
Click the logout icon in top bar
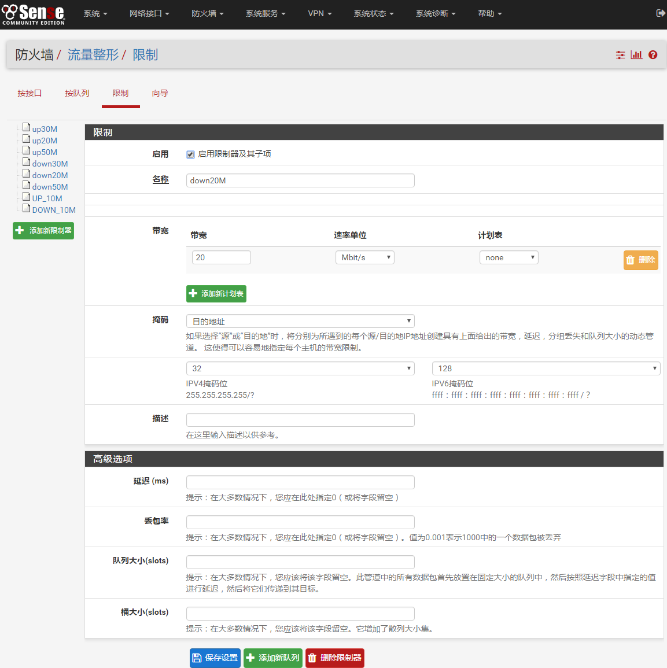click(x=660, y=13)
